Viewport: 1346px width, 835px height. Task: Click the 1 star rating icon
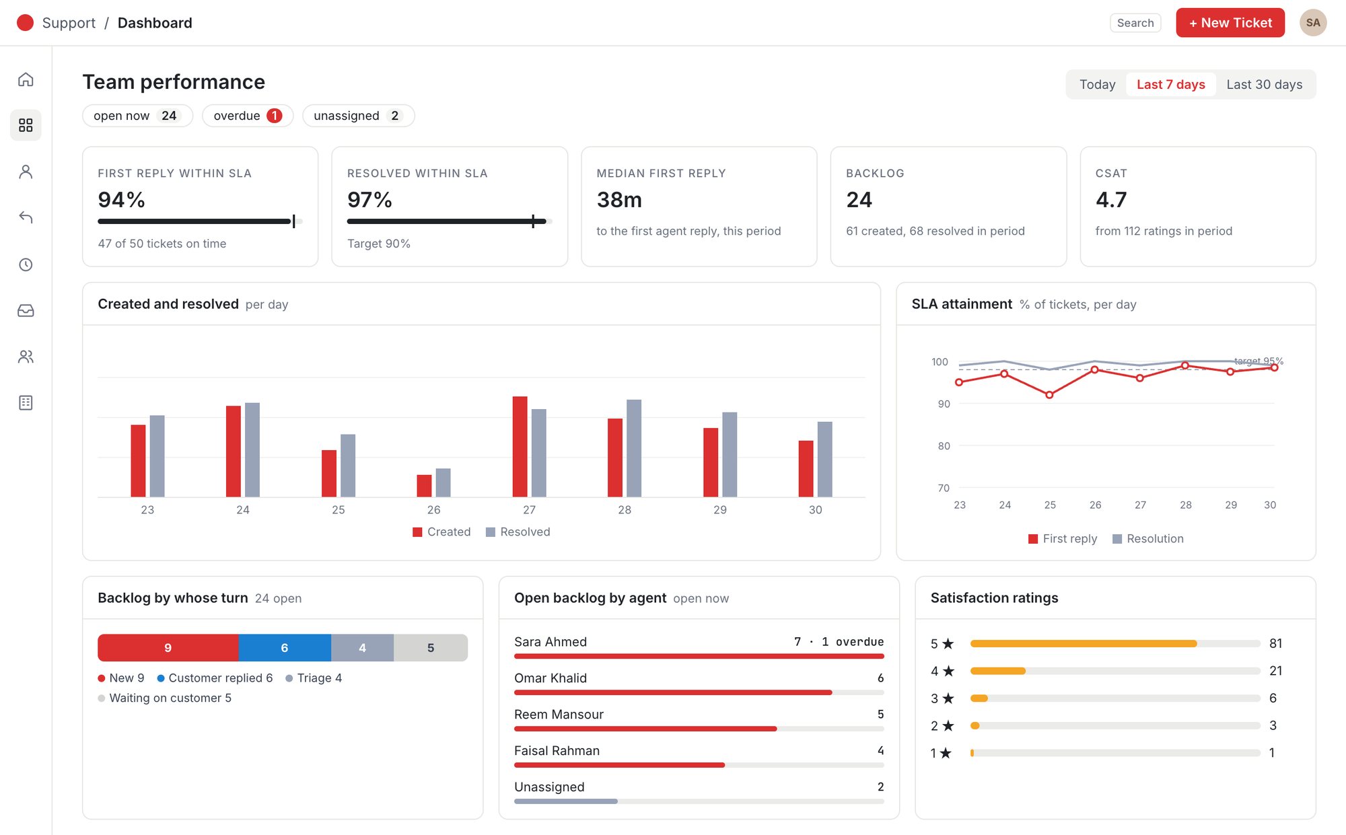pos(945,753)
